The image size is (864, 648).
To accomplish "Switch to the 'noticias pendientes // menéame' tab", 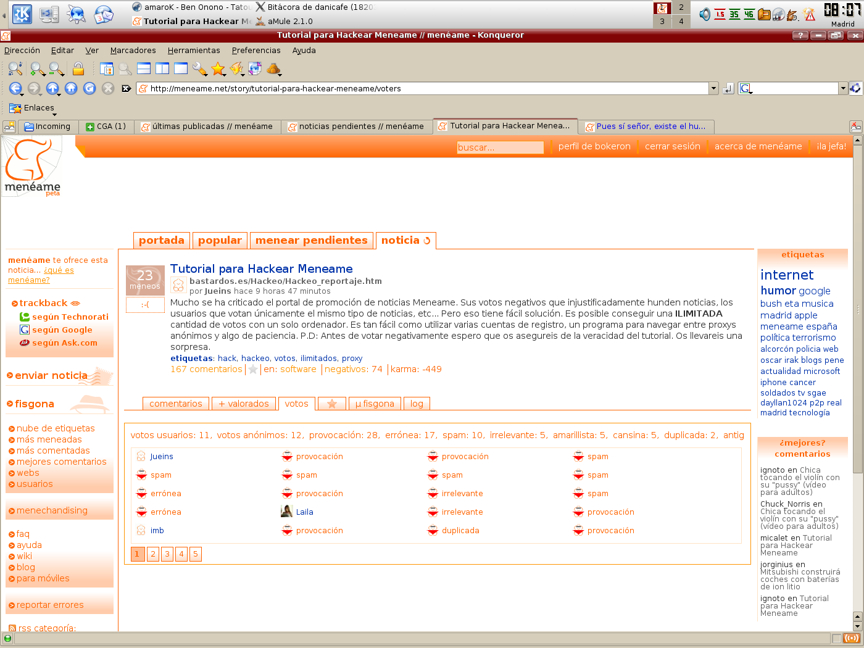I will click(x=357, y=127).
